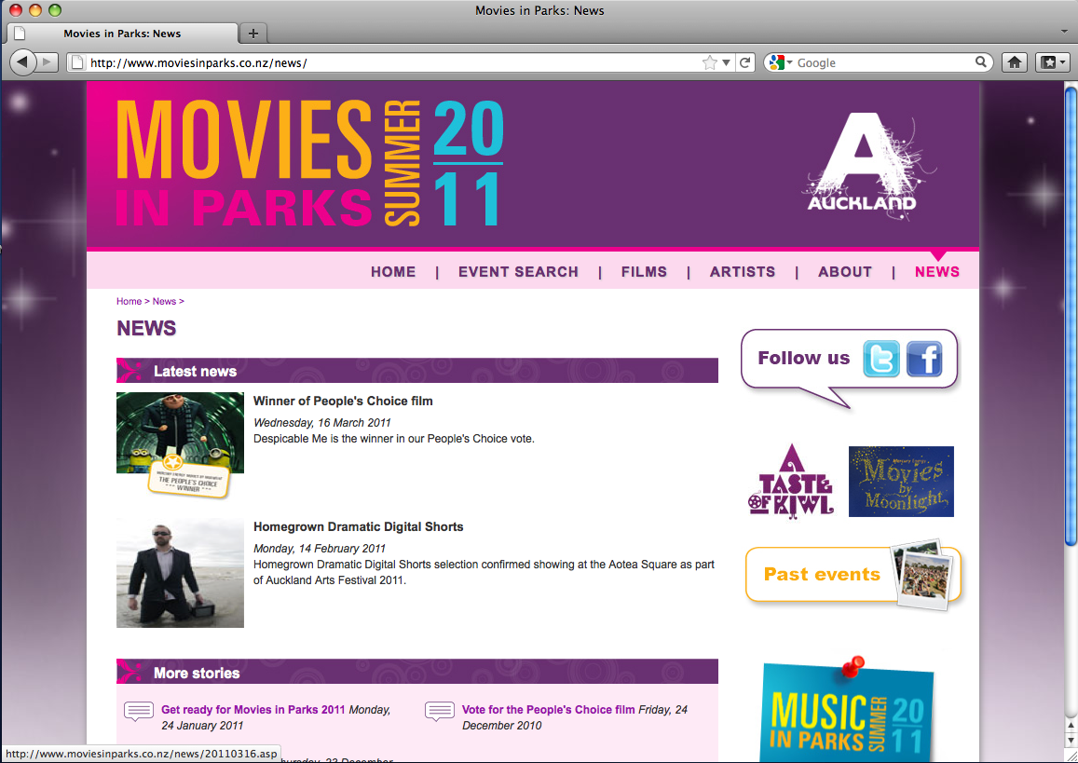
Task: Expand the tab list dropdown arrow
Action: (1065, 32)
